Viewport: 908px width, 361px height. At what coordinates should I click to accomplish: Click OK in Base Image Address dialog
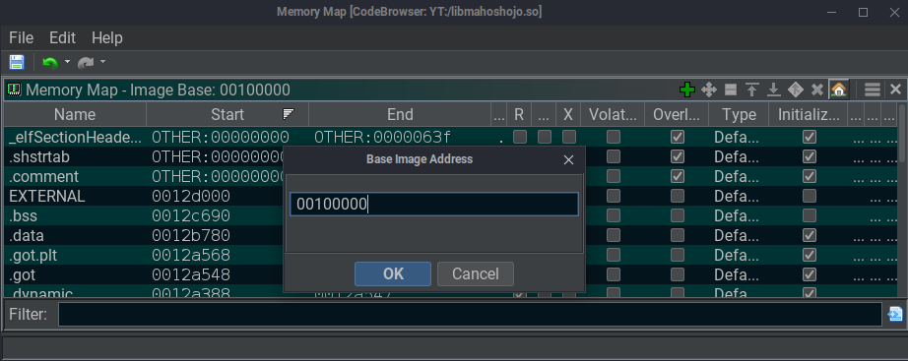click(x=393, y=273)
